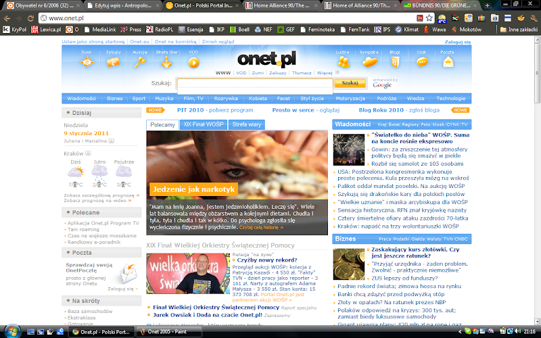Open the Chrome wrench settings menu
541x338 pixels.
point(534,18)
